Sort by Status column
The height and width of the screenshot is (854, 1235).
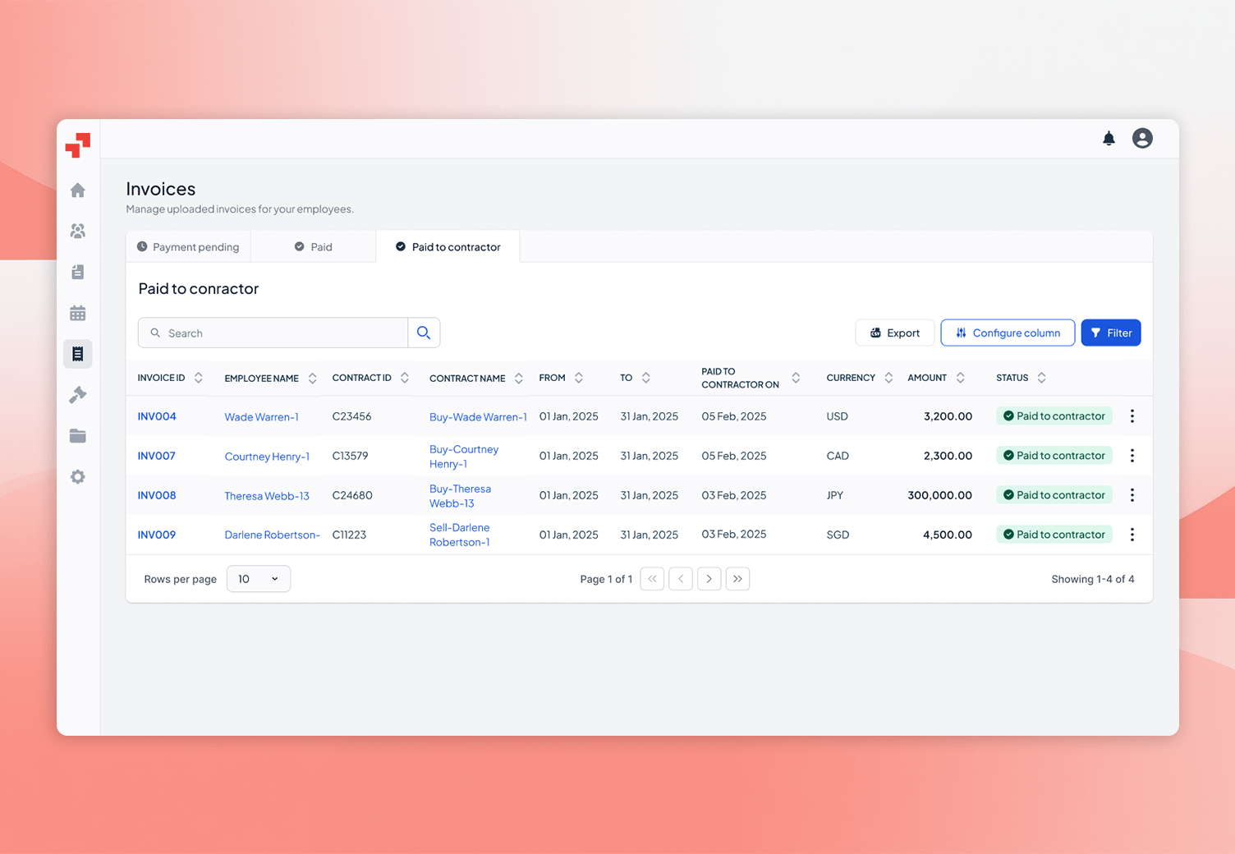1042,378
